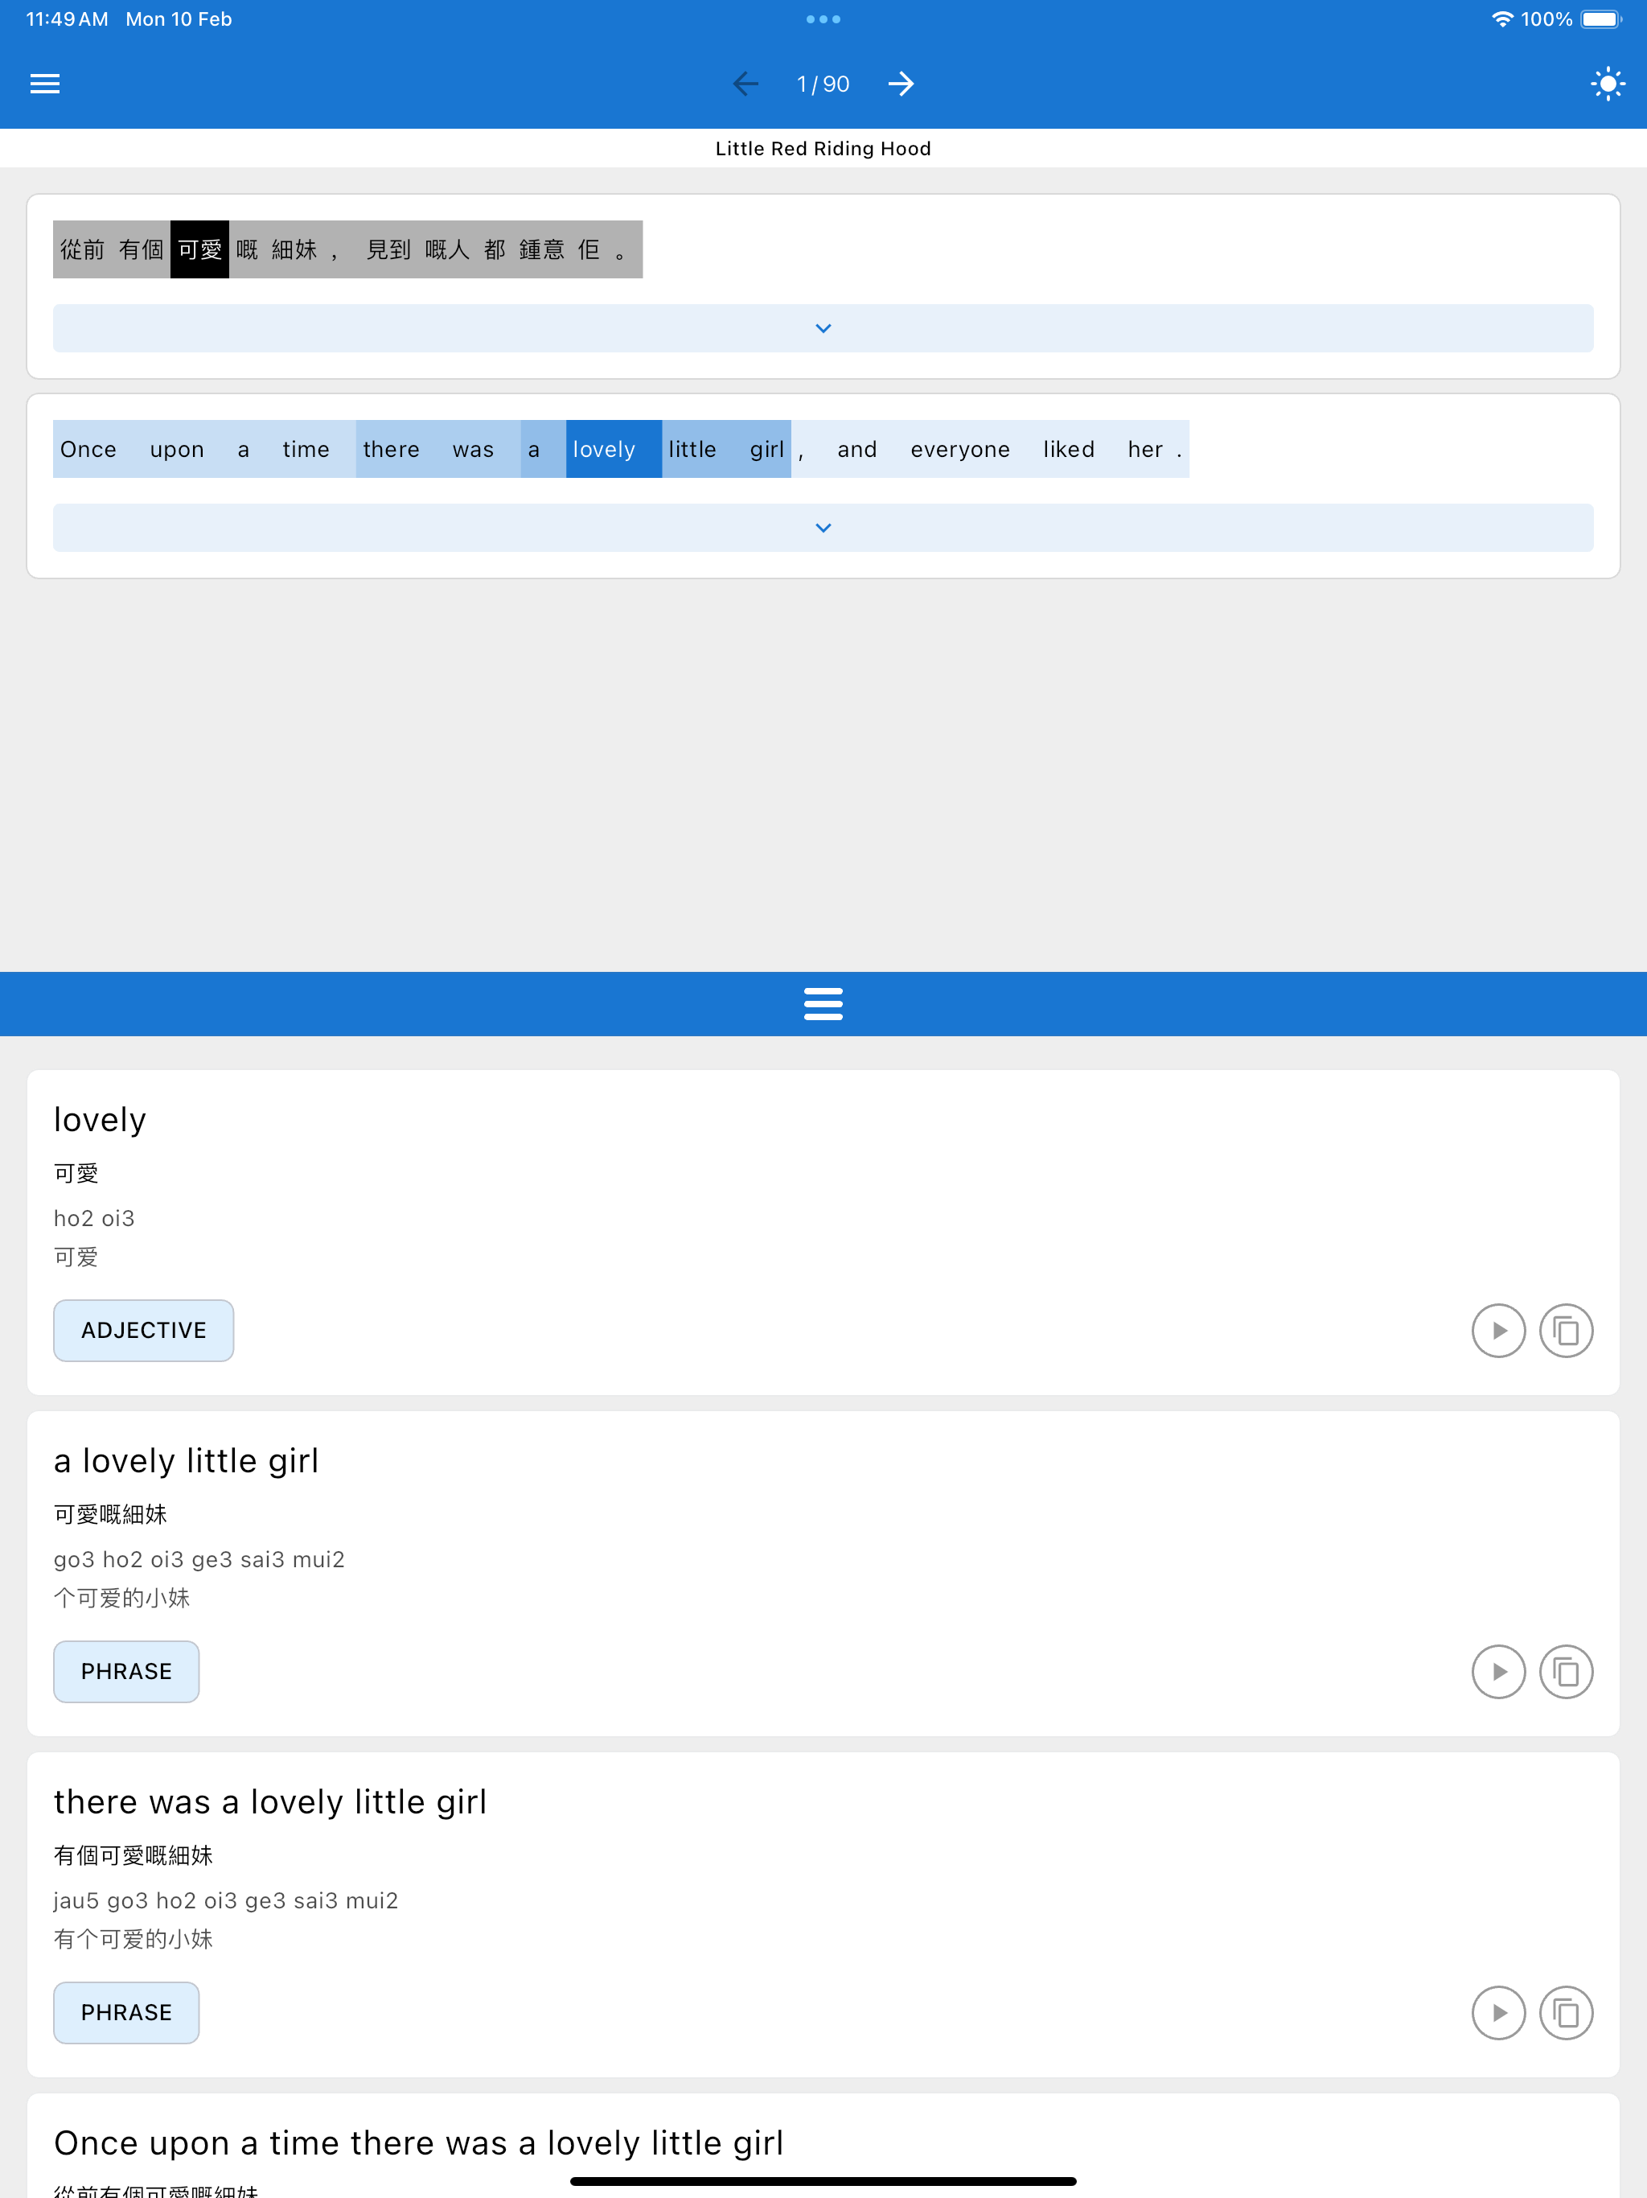Click the 'a lovely little girl' card heading
This screenshot has width=1647, height=2198.
tap(186, 1461)
